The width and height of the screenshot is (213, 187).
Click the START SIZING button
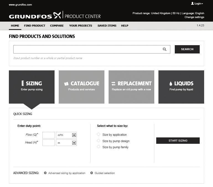click(178, 141)
